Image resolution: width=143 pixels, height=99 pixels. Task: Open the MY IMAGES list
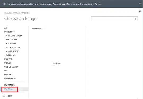[9, 85]
